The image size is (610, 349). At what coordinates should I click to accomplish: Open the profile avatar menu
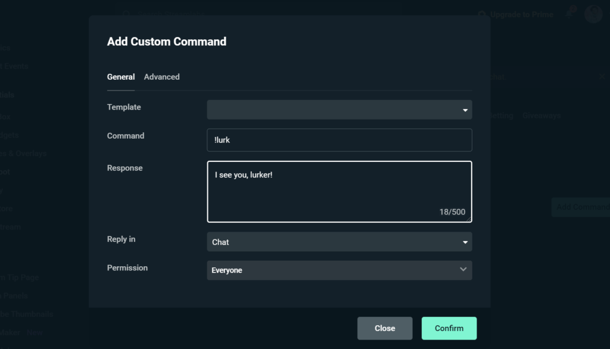tap(593, 14)
